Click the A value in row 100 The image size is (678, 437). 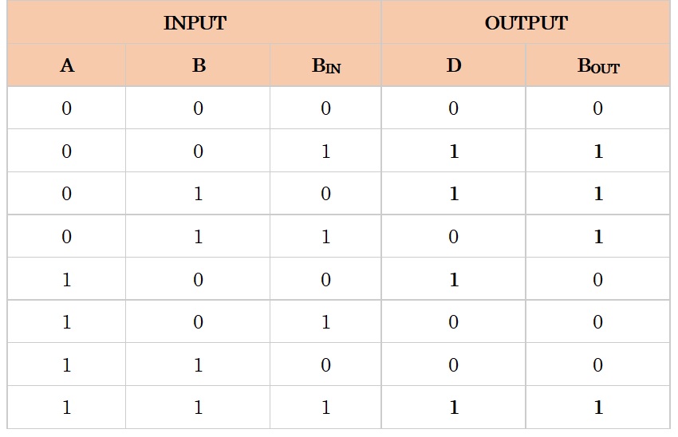tap(66, 280)
